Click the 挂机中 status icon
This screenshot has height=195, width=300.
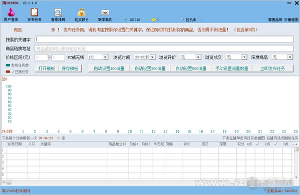click(x=182, y=19)
